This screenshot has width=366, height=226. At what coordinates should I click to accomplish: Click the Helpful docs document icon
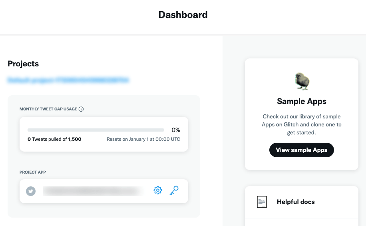pos(262,202)
